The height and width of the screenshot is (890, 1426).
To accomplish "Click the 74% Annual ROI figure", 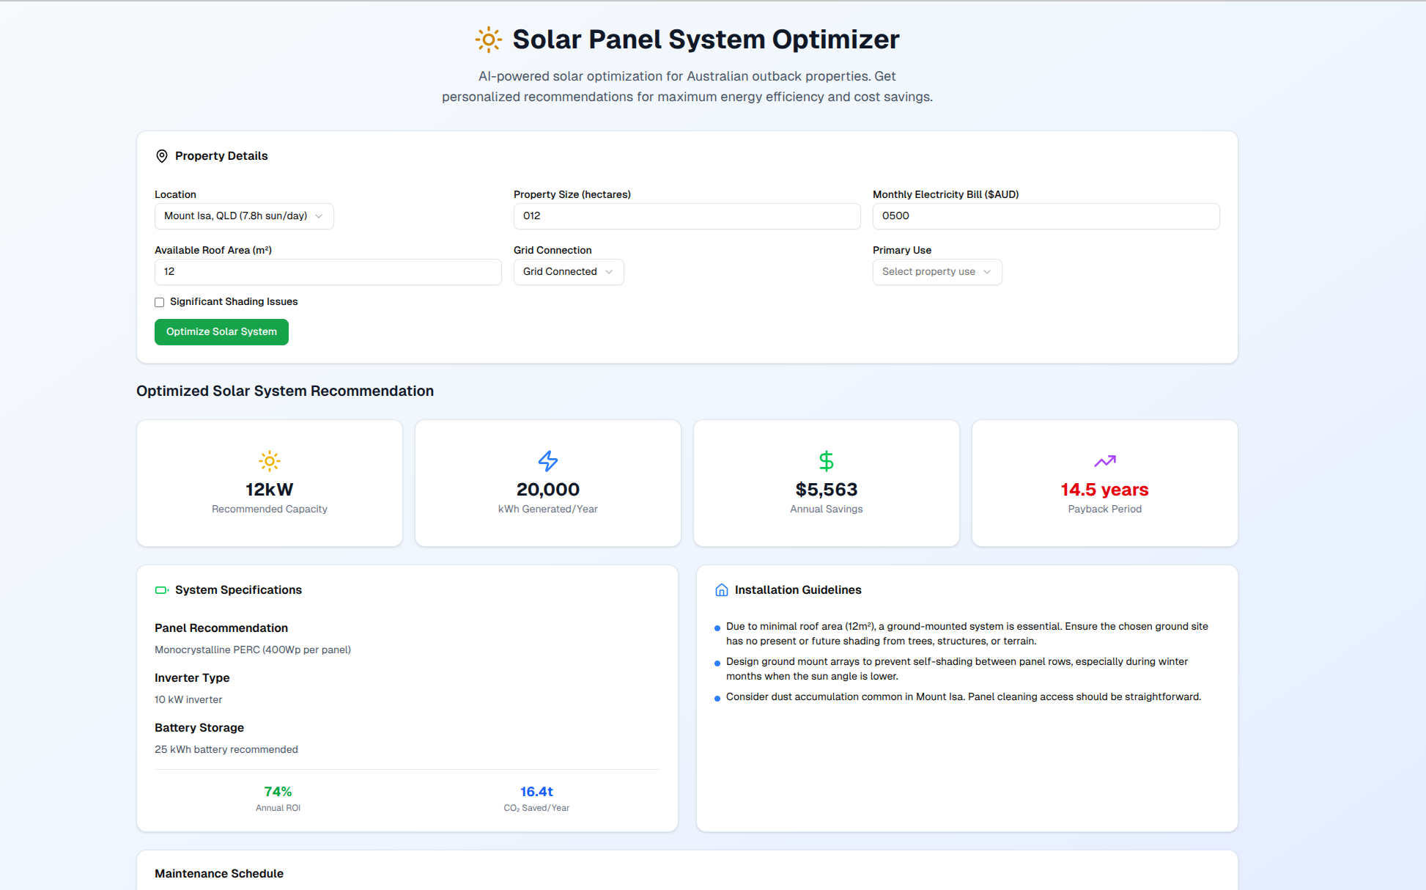I will click(278, 792).
